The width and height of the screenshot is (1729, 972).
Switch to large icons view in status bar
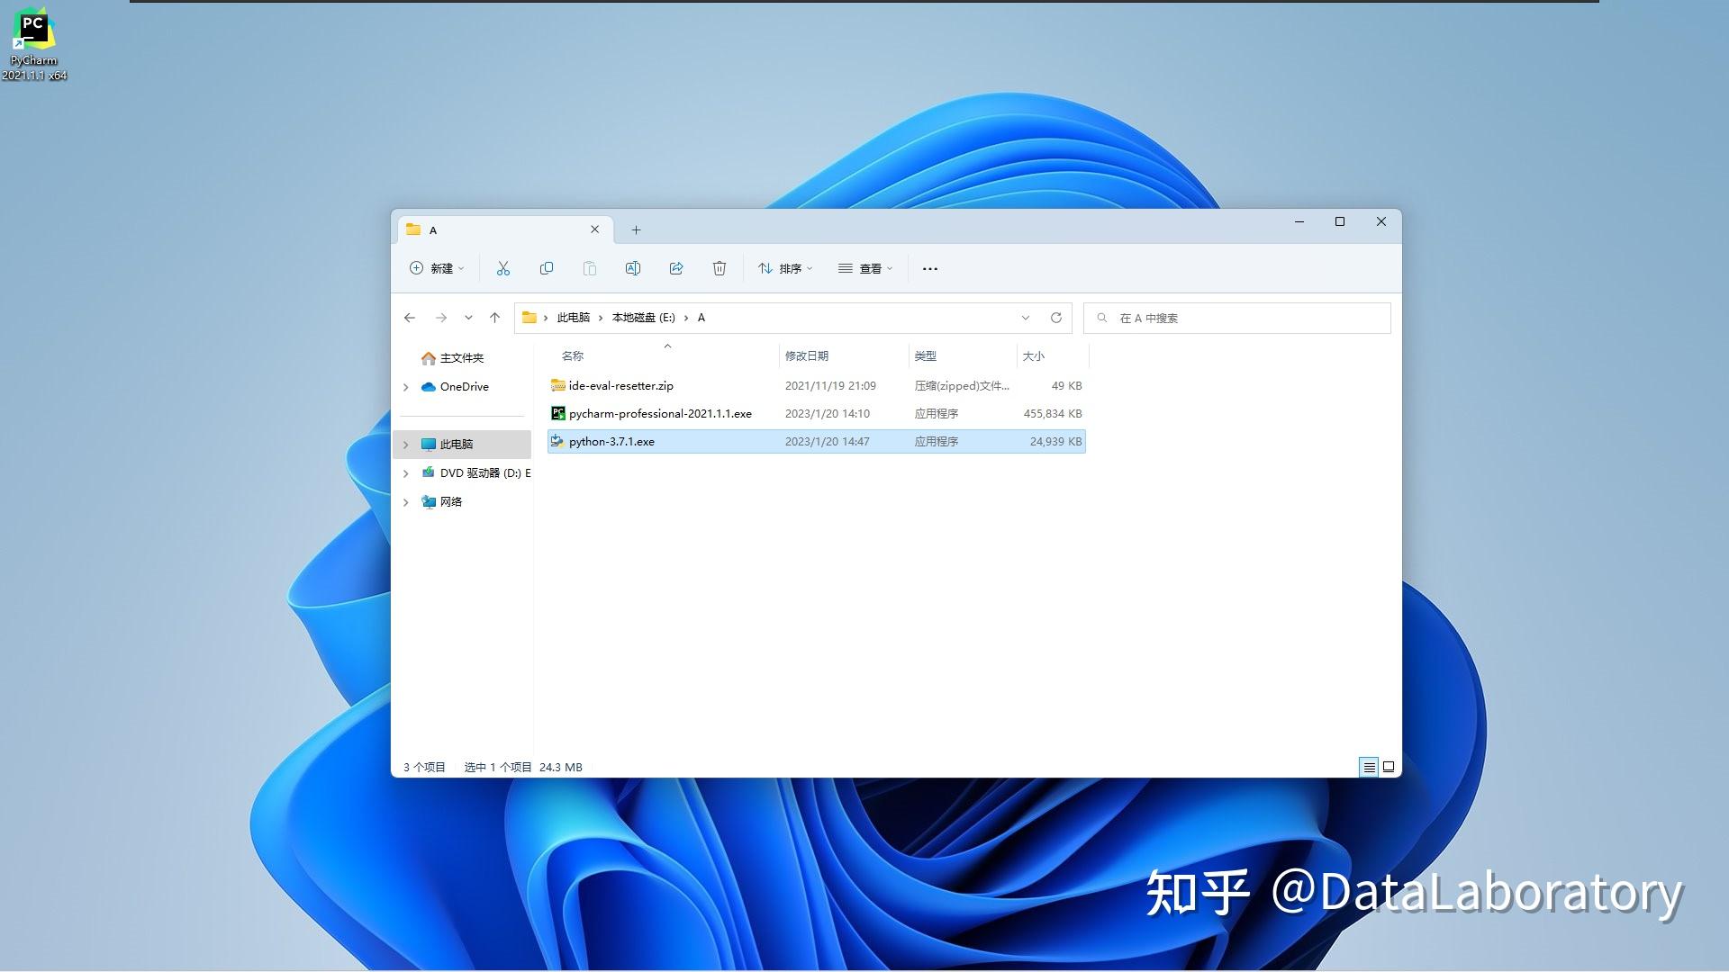(1389, 767)
